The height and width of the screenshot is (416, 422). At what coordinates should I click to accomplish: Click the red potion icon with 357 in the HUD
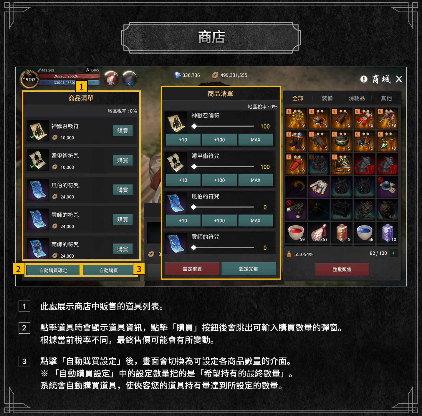(x=111, y=78)
